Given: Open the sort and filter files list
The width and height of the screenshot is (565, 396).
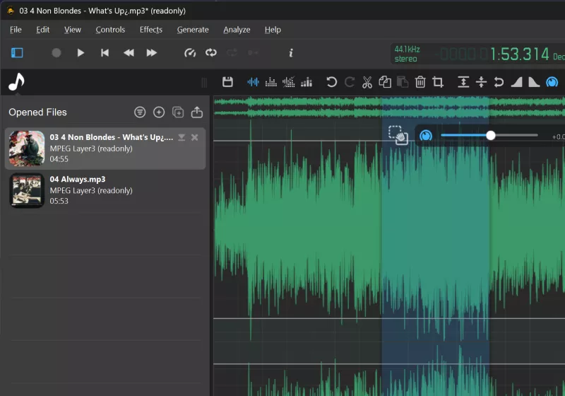Looking at the screenshot, I should 140,112.
